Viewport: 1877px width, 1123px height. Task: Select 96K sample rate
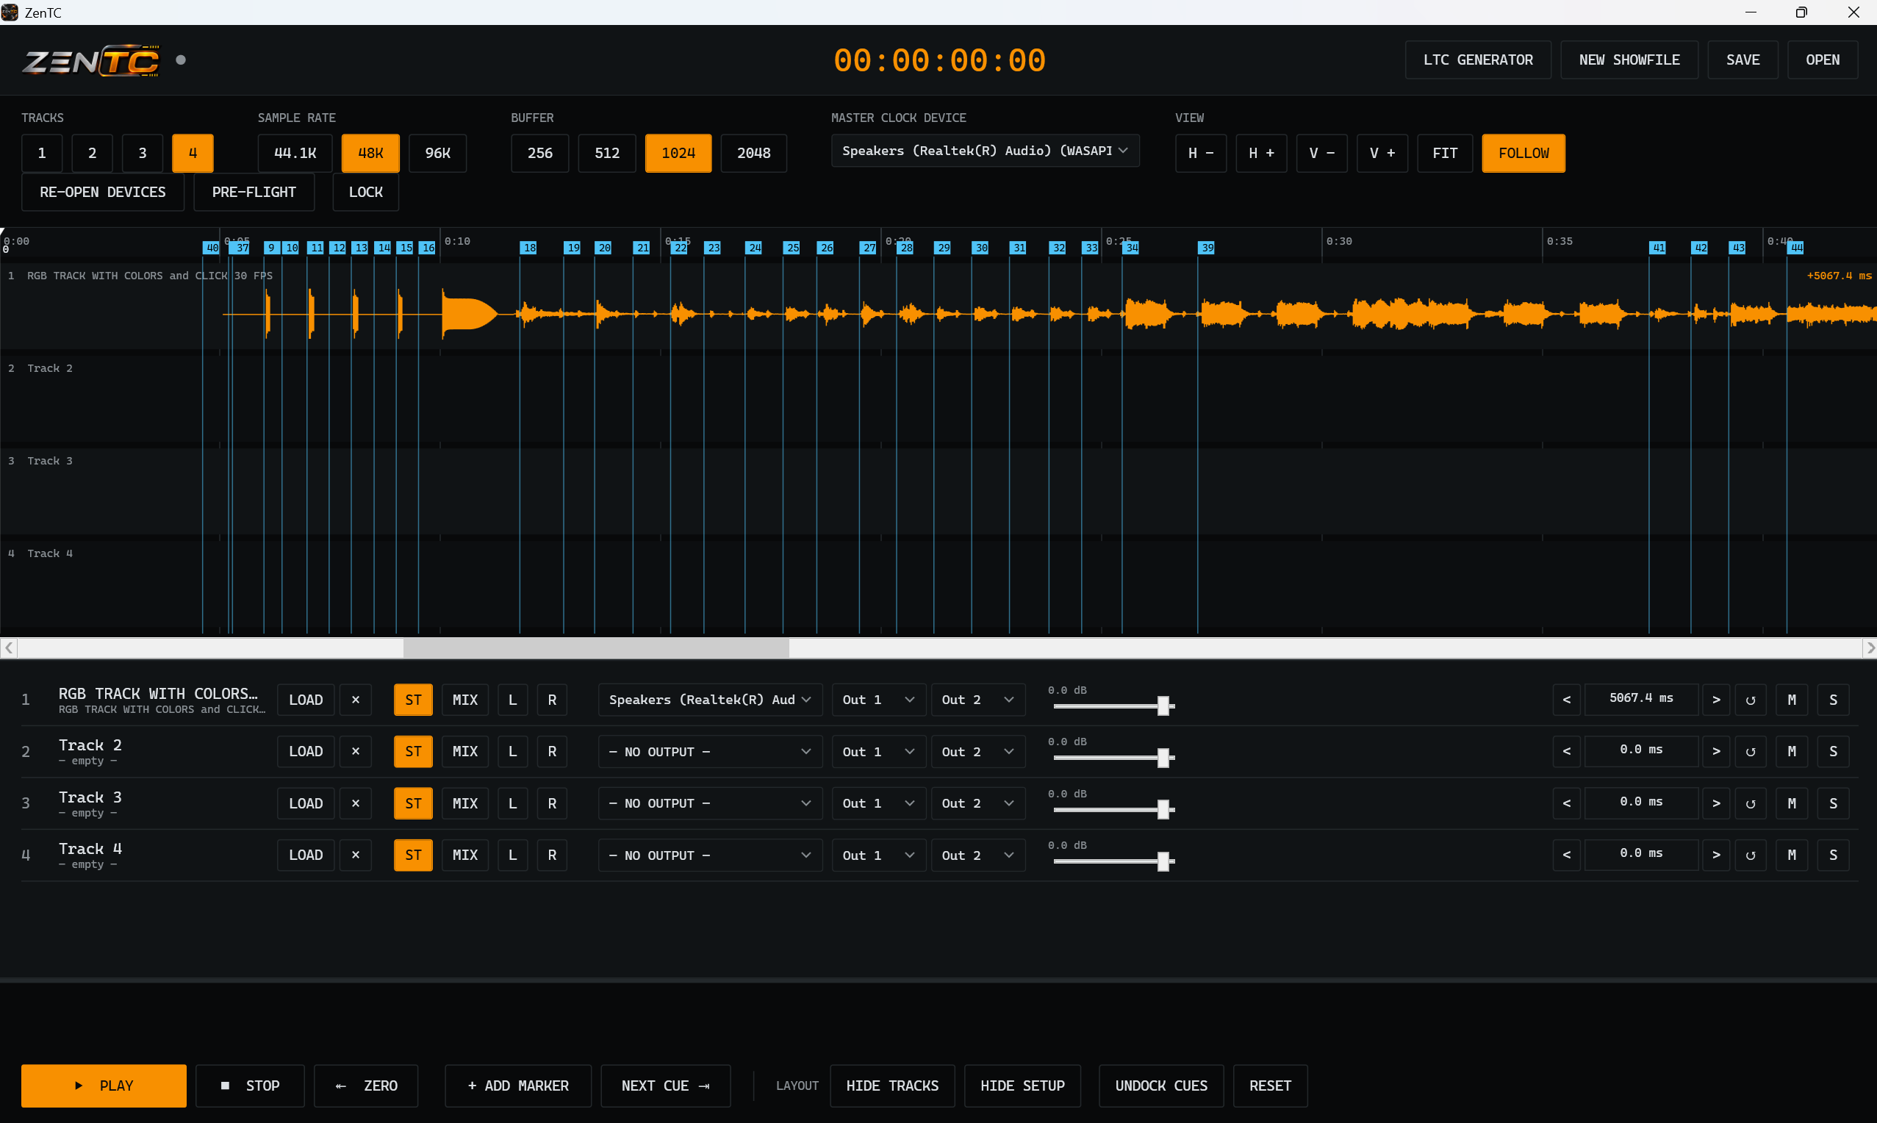click(x=438, y=154)
